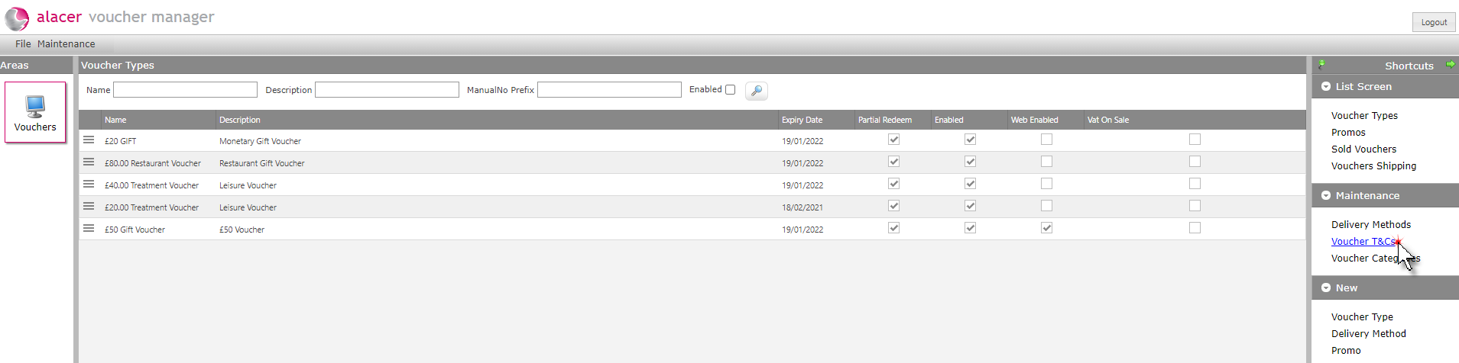
Task: Open row handle for £80.00 Restaurant Voucher
Action: 89,162
